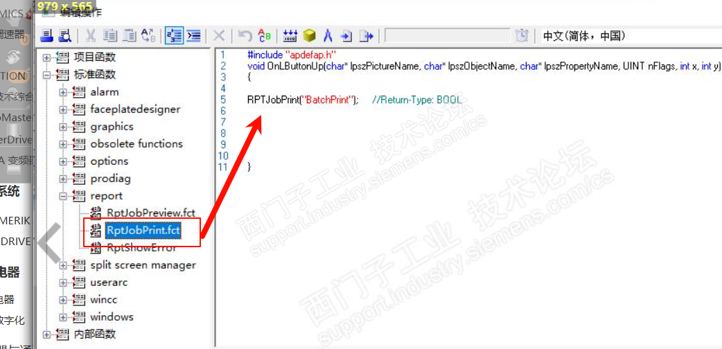Select the graphics folder label
Image resolution: width=722 pixels, height=349 pixels.
(x=112, y=127)
